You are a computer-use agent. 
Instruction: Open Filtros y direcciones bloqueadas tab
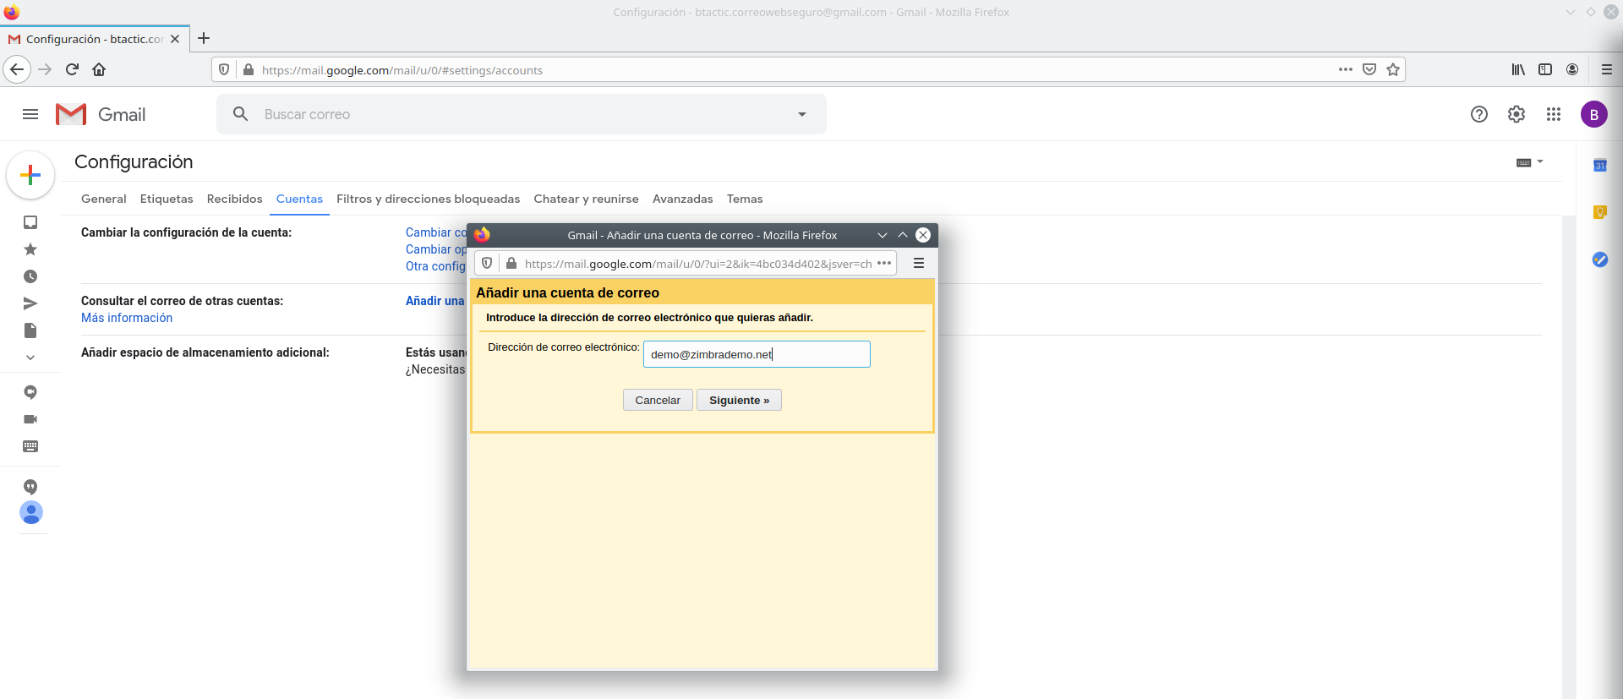(429, 199)
